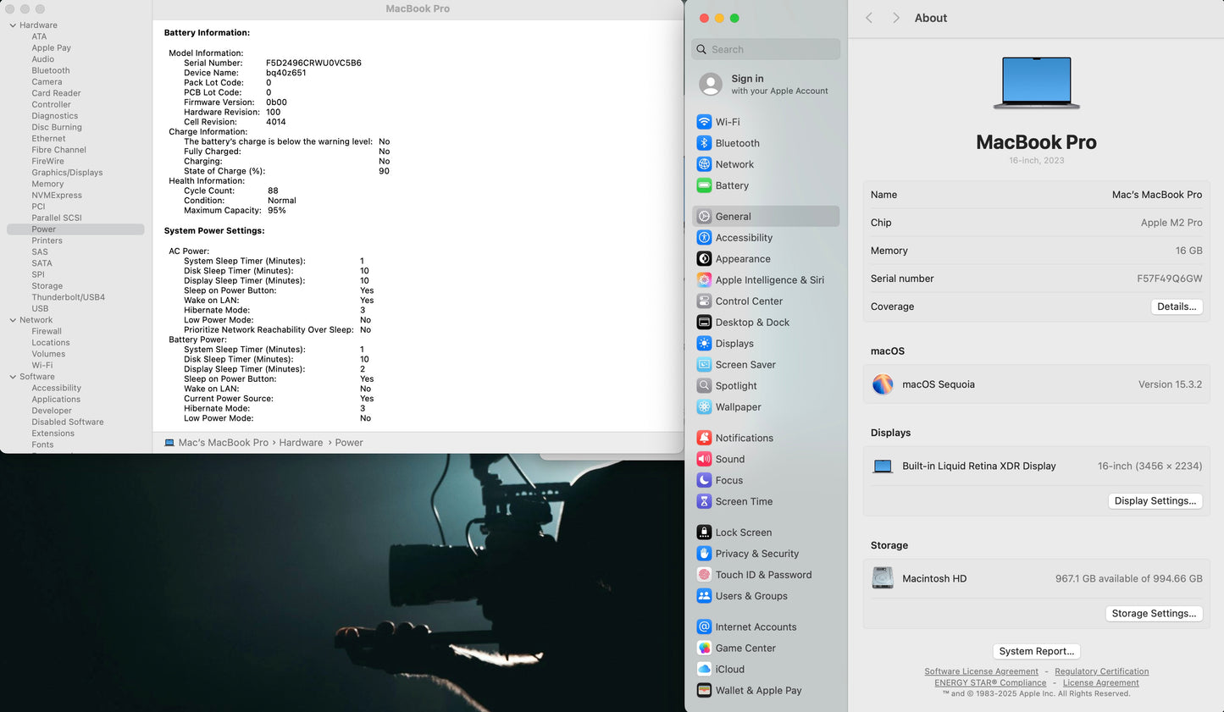Select the Apple Intelligence & Siri icon
1224x712 pixels.
tap(704, 280)
